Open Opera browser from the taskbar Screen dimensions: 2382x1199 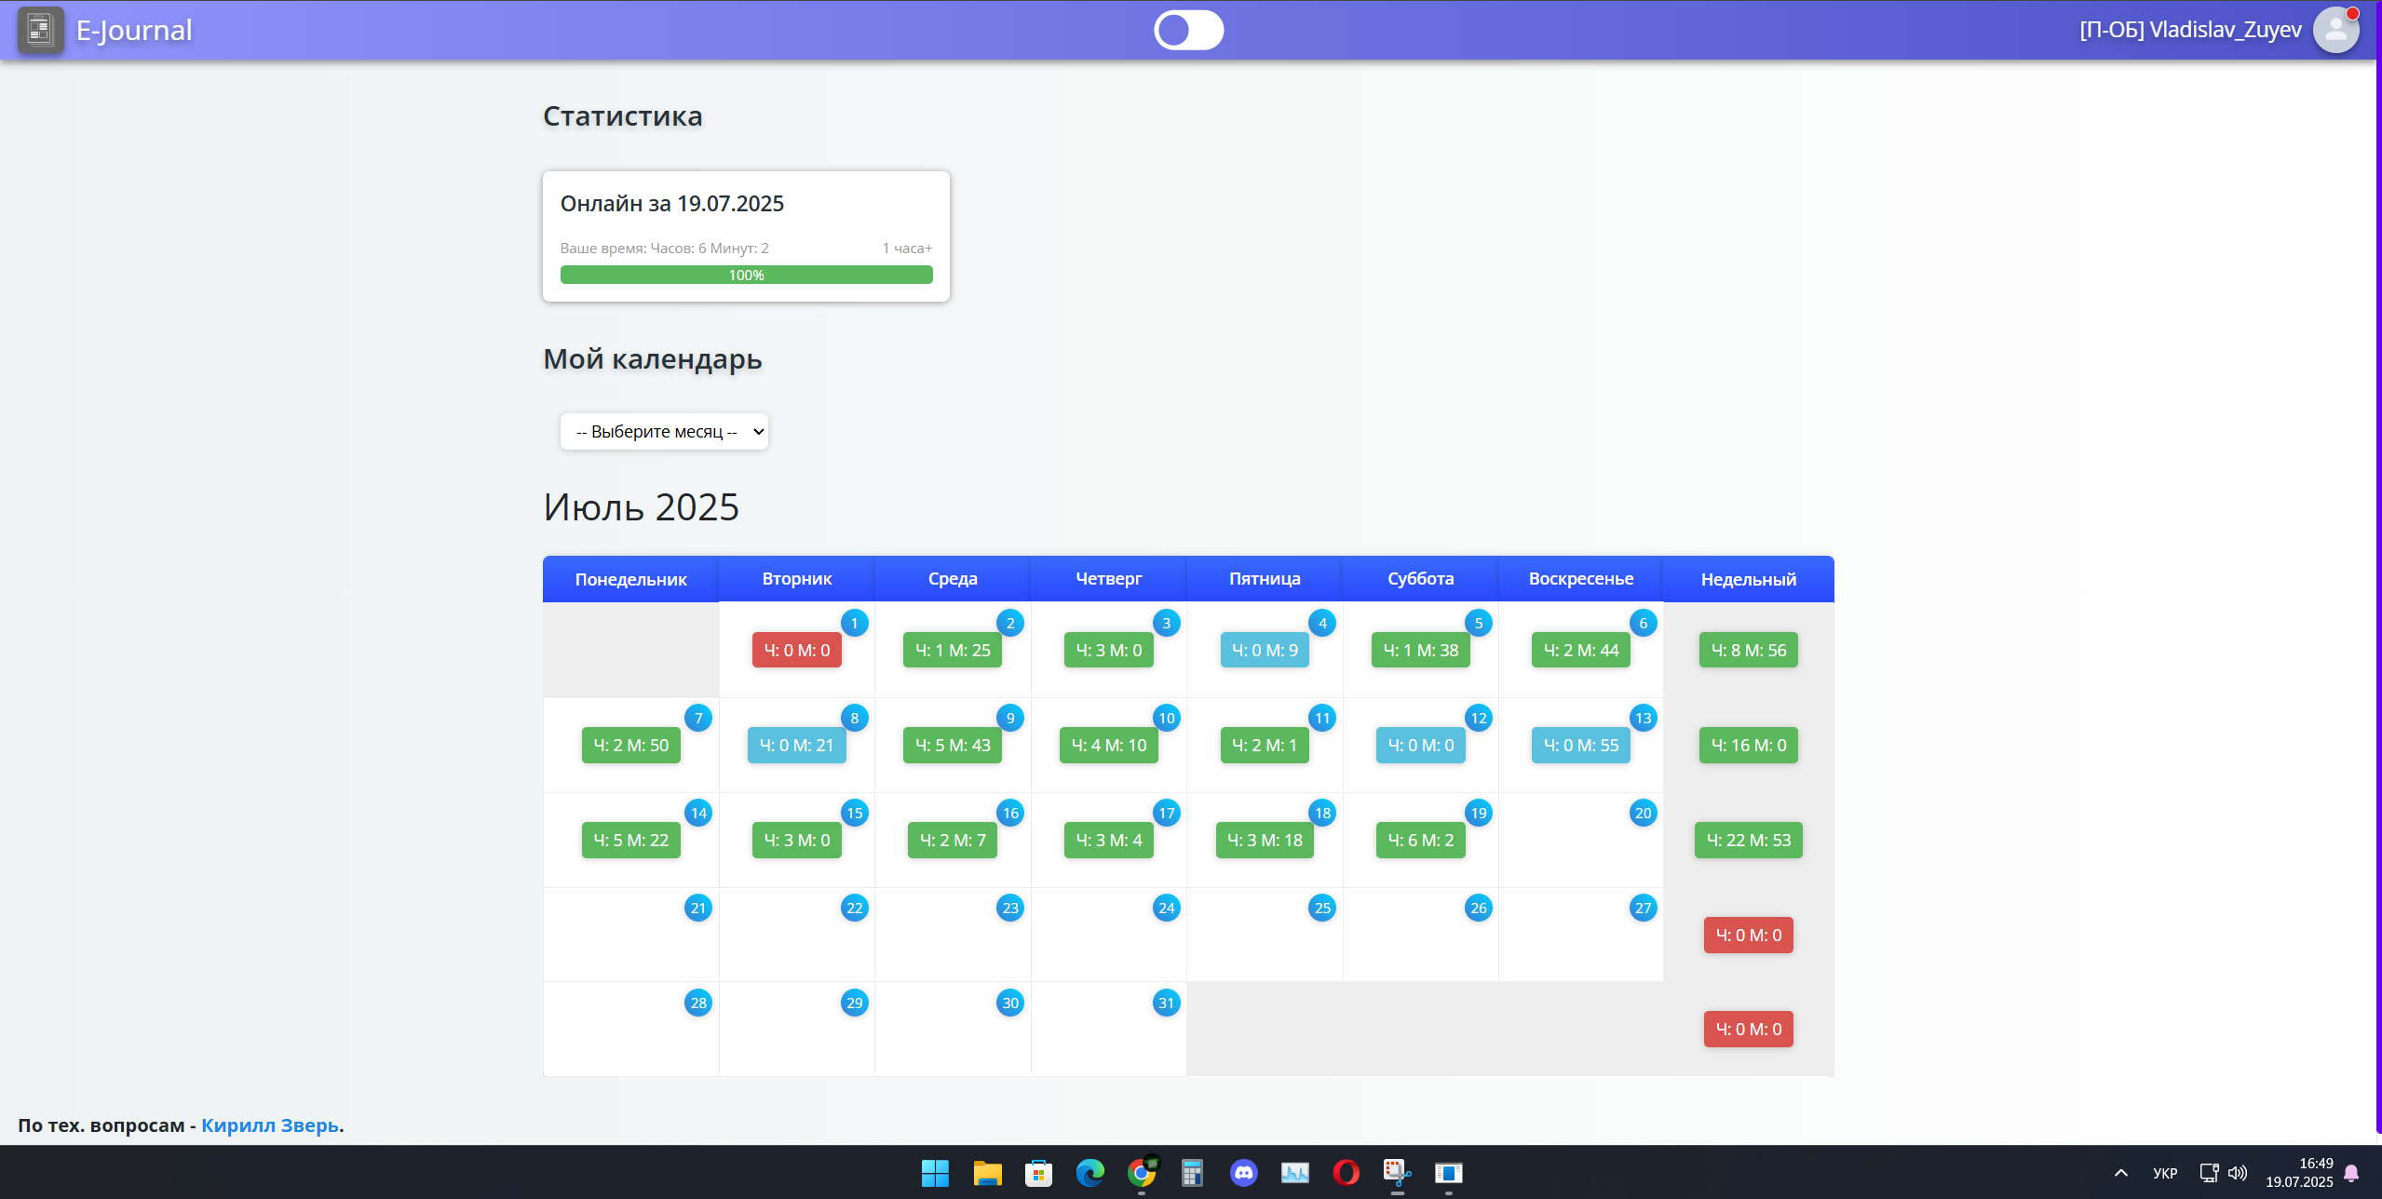click(1346, 1172)
